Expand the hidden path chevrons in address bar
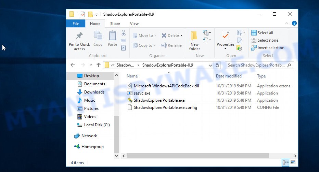Viewport: 319px width, 172px height. (113, 65)
